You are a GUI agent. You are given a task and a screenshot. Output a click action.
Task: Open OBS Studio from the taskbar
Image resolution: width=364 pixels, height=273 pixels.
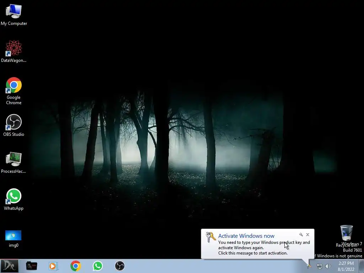120,266
